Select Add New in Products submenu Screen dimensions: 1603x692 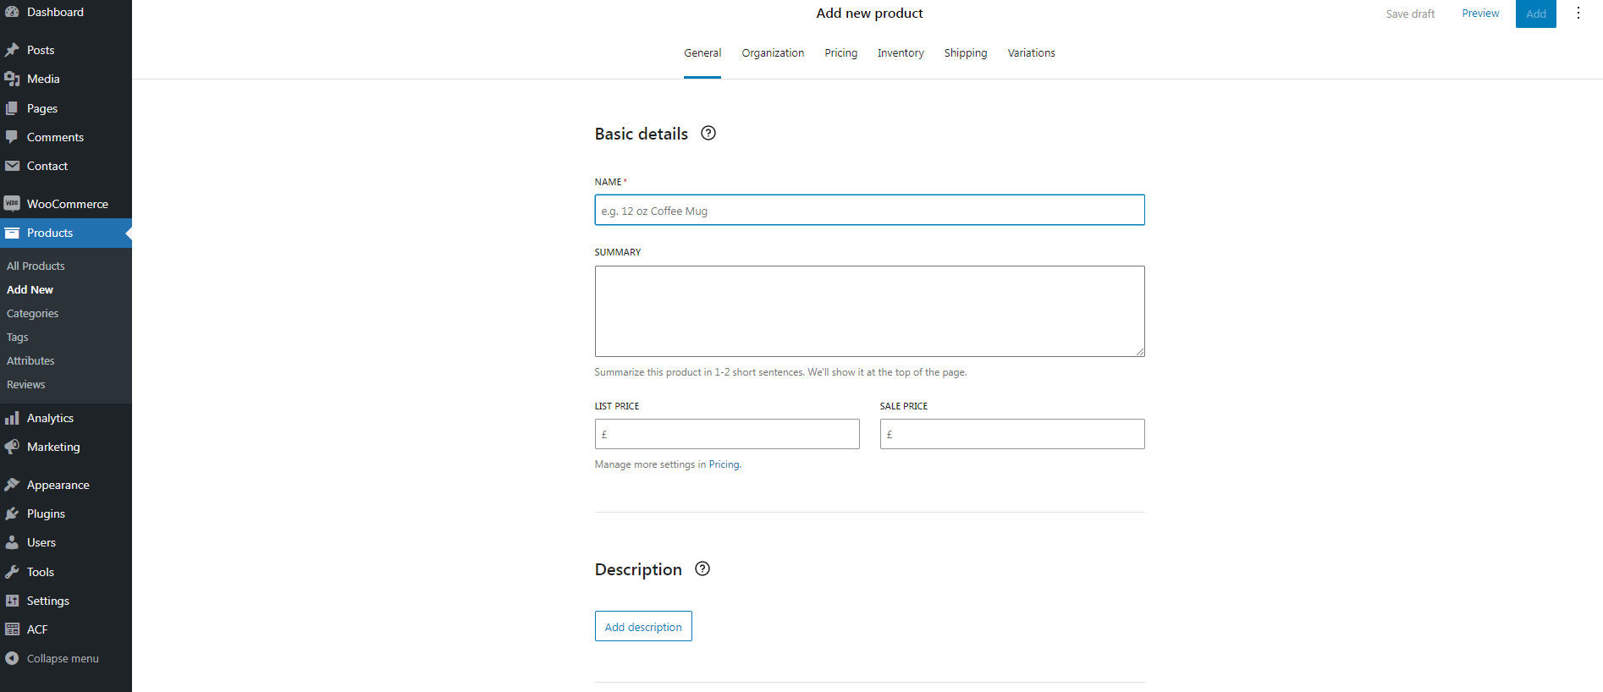(30, 289)
